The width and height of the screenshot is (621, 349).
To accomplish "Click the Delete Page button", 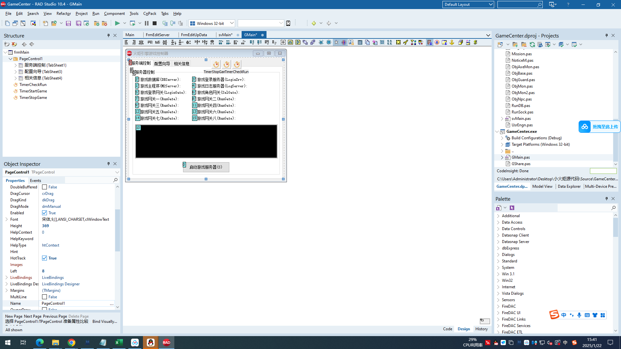I will pyautogui.click(x=79, y=316).
